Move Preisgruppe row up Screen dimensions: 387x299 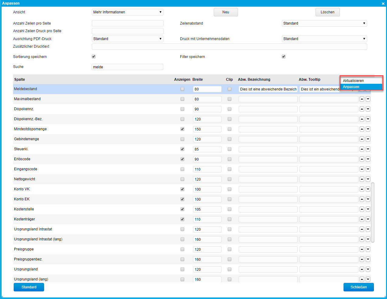[x=362, y=249]
